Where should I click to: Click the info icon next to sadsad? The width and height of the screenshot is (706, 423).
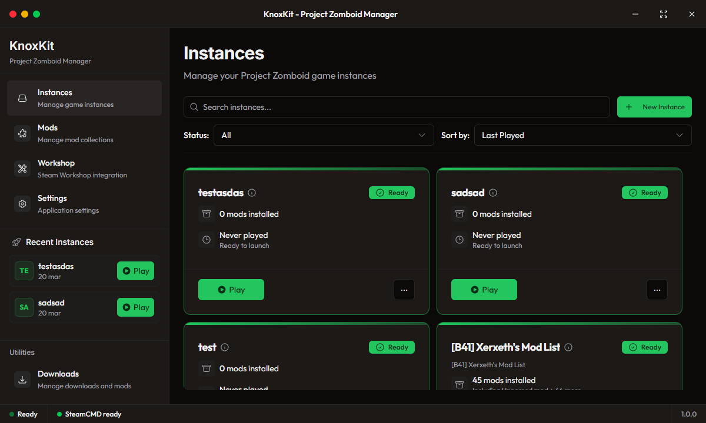(x=493, y=193)
